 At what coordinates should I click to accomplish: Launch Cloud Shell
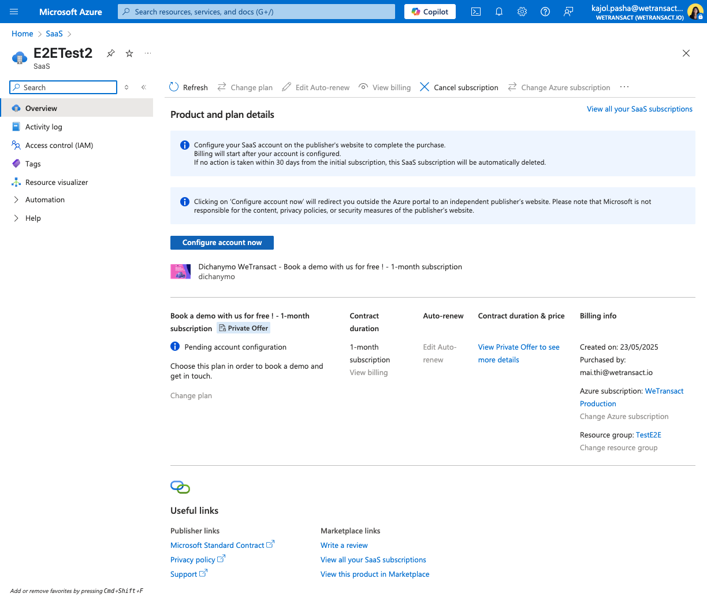pos(476,12)
